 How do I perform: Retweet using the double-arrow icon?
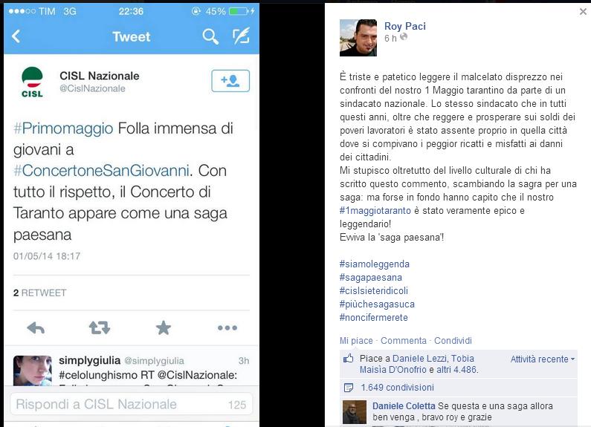pos(100,327)
